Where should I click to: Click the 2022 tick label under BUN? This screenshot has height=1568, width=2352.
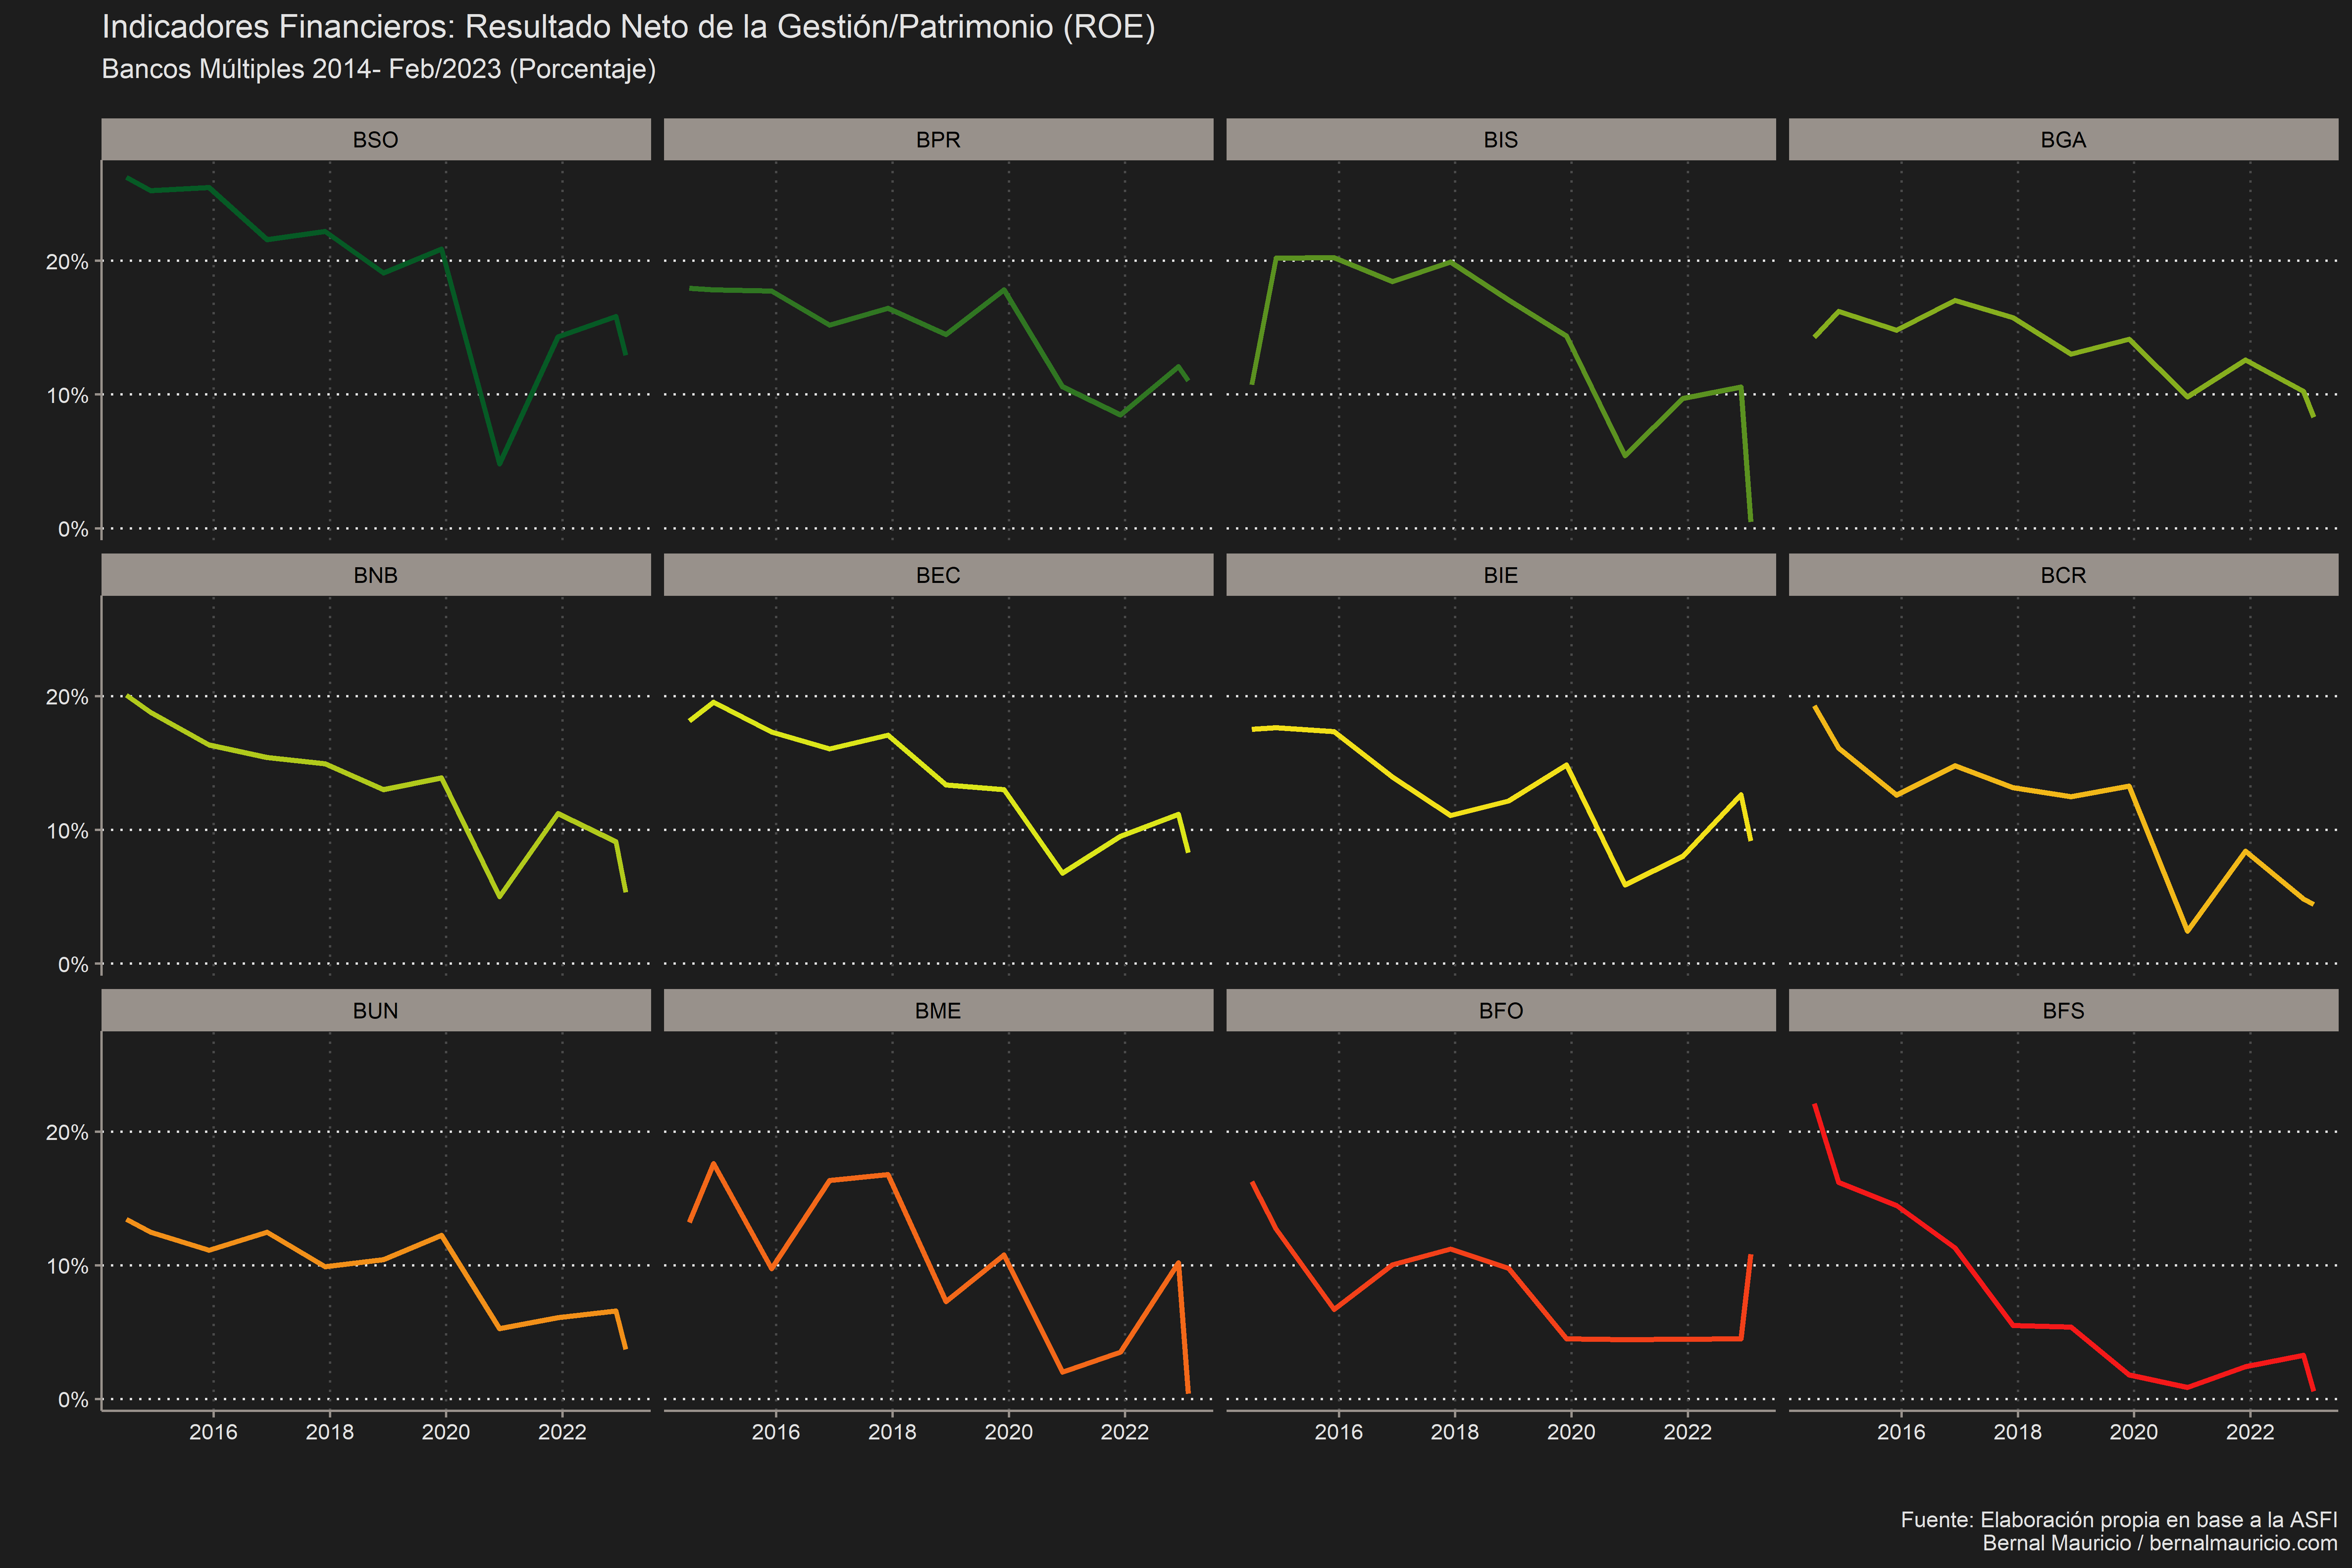coord(562,1432)
